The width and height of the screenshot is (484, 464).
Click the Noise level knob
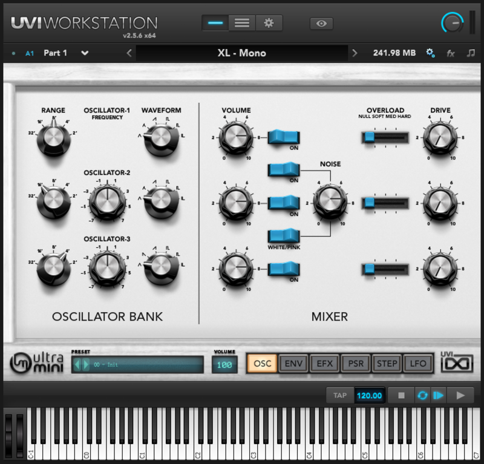[330, 201]
